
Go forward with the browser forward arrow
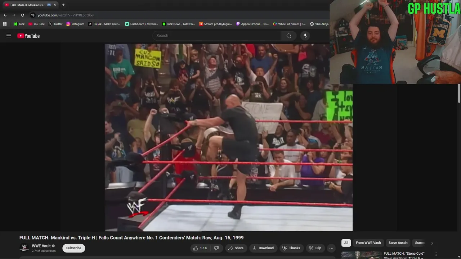(x=14, y=15)
